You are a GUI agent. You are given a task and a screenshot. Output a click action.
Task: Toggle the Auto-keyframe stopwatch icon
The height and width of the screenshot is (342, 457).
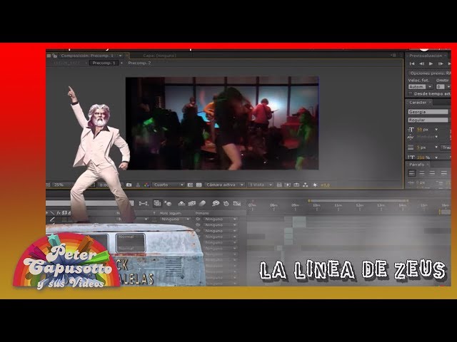pyautogui.click(x=226, y=204)
